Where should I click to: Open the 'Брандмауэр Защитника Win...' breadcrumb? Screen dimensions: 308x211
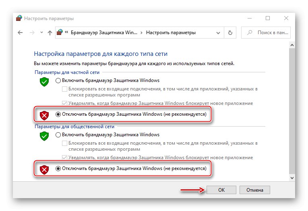[x=104, y=33]
